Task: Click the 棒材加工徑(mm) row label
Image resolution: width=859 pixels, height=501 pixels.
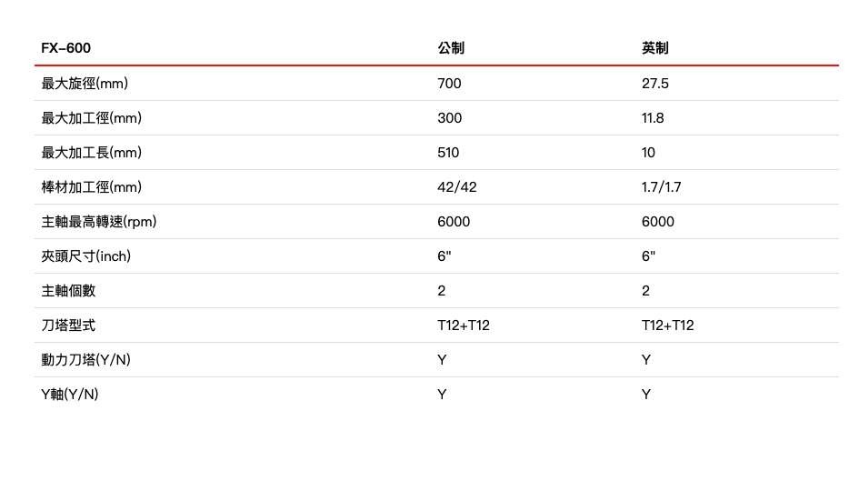Action: pyautogui.click(x=92, y=187)
